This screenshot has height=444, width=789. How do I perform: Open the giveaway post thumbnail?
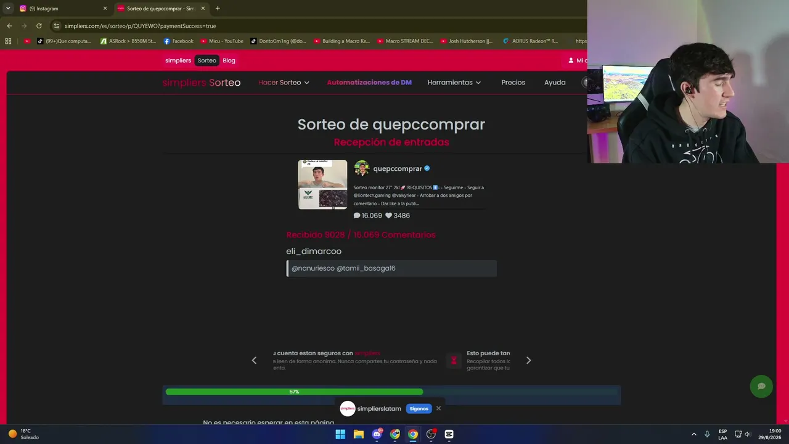pyautogui.click(x=322, y=184)
